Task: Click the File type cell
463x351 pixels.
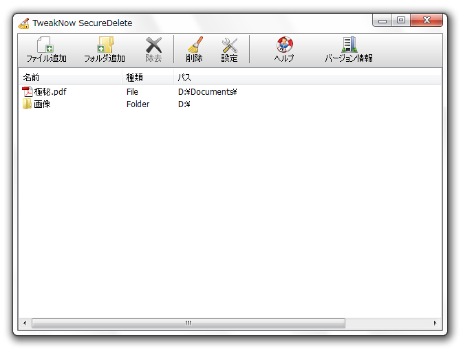Action: pos(132,92)
